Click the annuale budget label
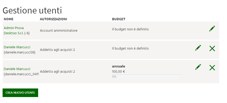This screenshot has width=227, height=103. point(119,66)
